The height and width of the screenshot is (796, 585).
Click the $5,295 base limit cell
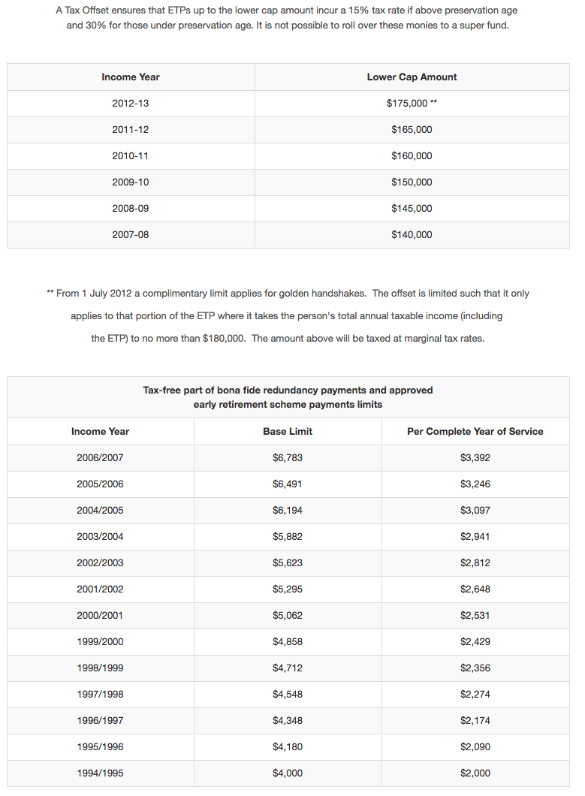(x=288, y=589)
